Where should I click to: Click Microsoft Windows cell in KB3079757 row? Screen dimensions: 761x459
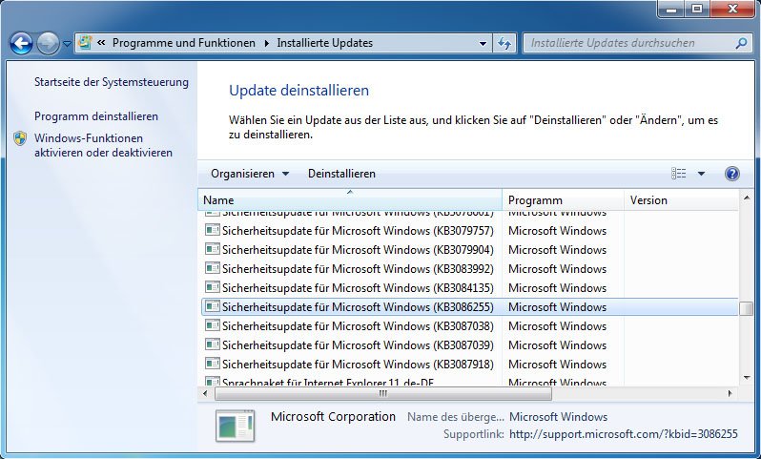[557, 231]
